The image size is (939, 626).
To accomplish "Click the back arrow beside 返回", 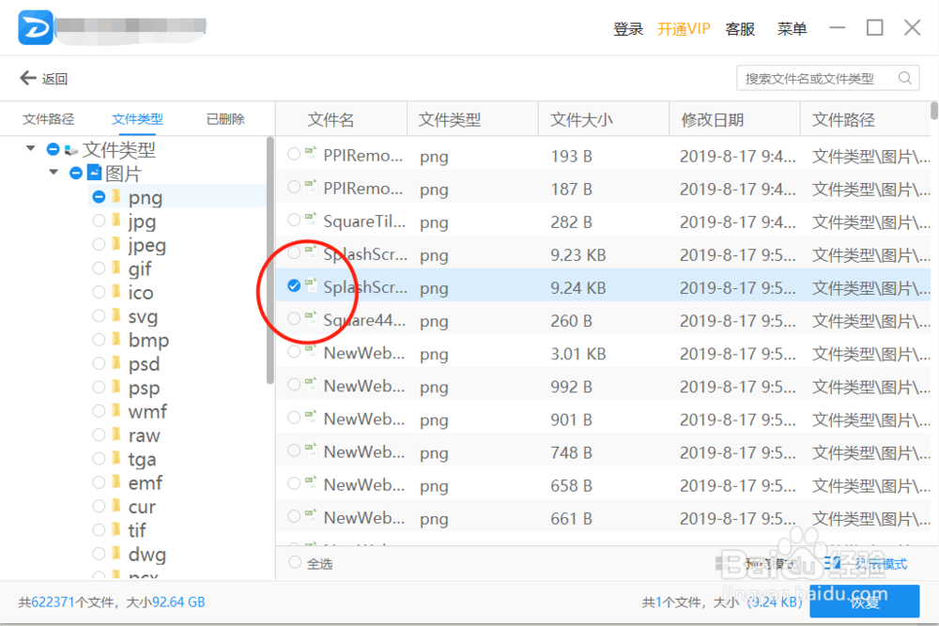I will [x=24, y=78].
